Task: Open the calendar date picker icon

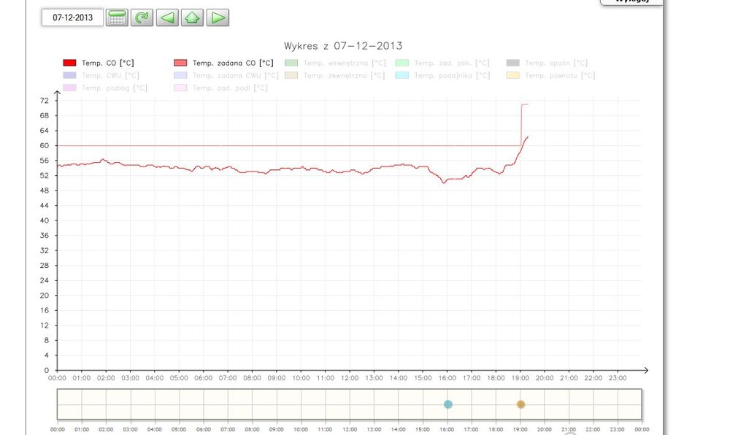Action: coord(117,18)
